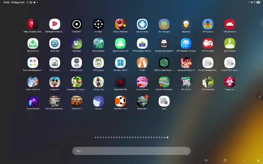The height and width of the screenshot is (164, 263).
Task: Tap the home navigation button
Action: [x=225, y=160]
